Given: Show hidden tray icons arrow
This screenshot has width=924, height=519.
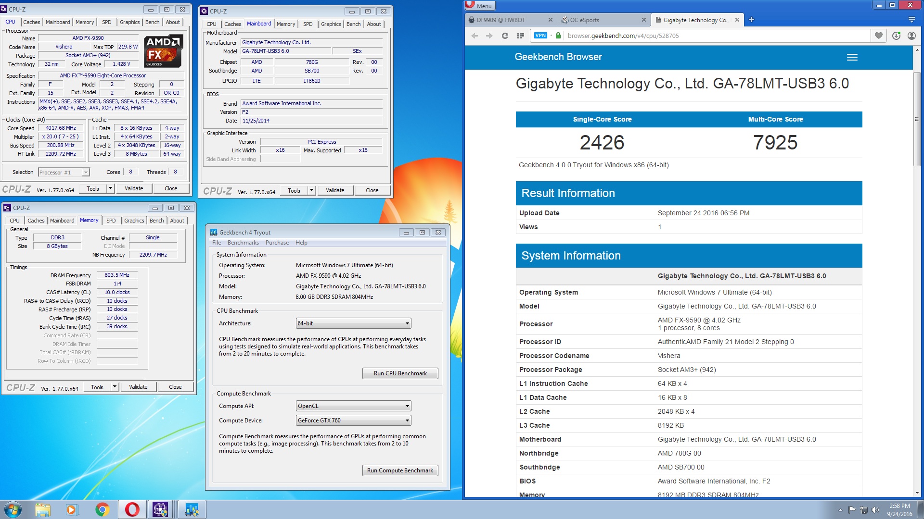Looking at the screenshot, I should pos(840,510).
